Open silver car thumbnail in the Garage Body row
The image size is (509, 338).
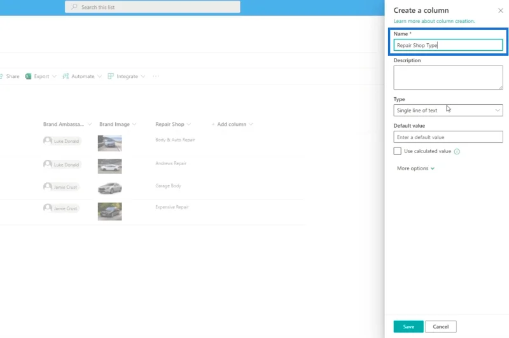109,188
